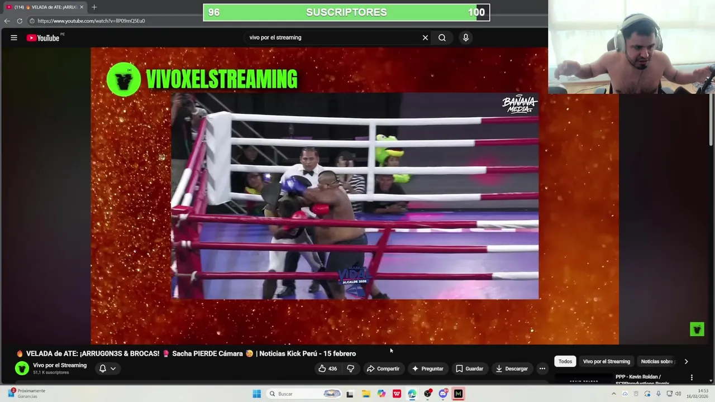Click the taskbar Buscar search box

303,394
